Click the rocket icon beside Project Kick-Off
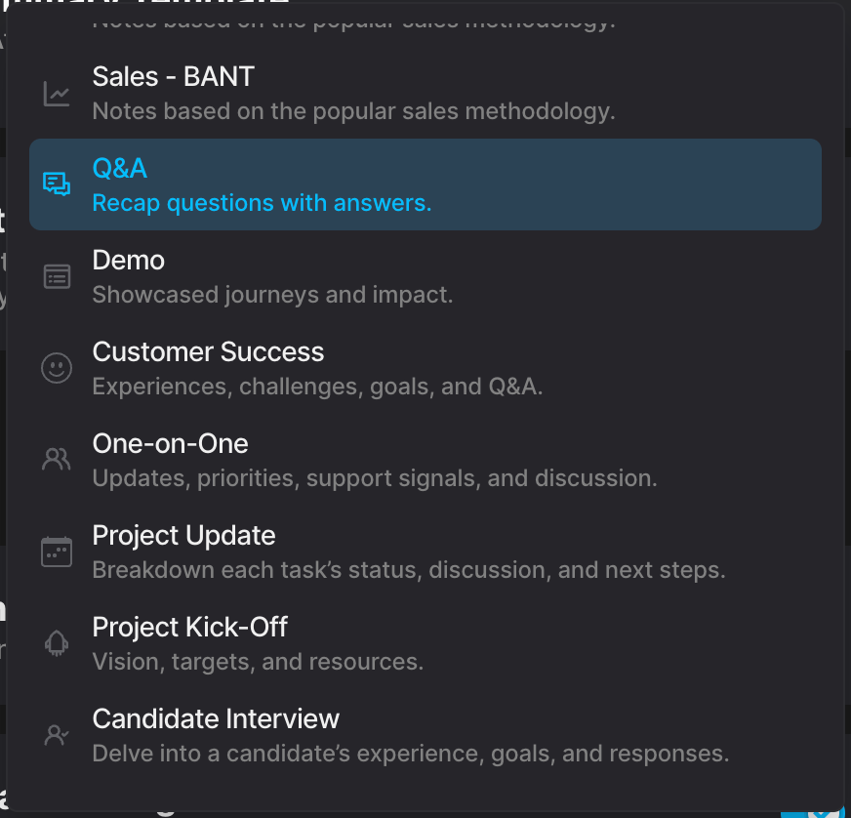The height and width of the screenshot is (818, 851). click(x=57, y=643)
